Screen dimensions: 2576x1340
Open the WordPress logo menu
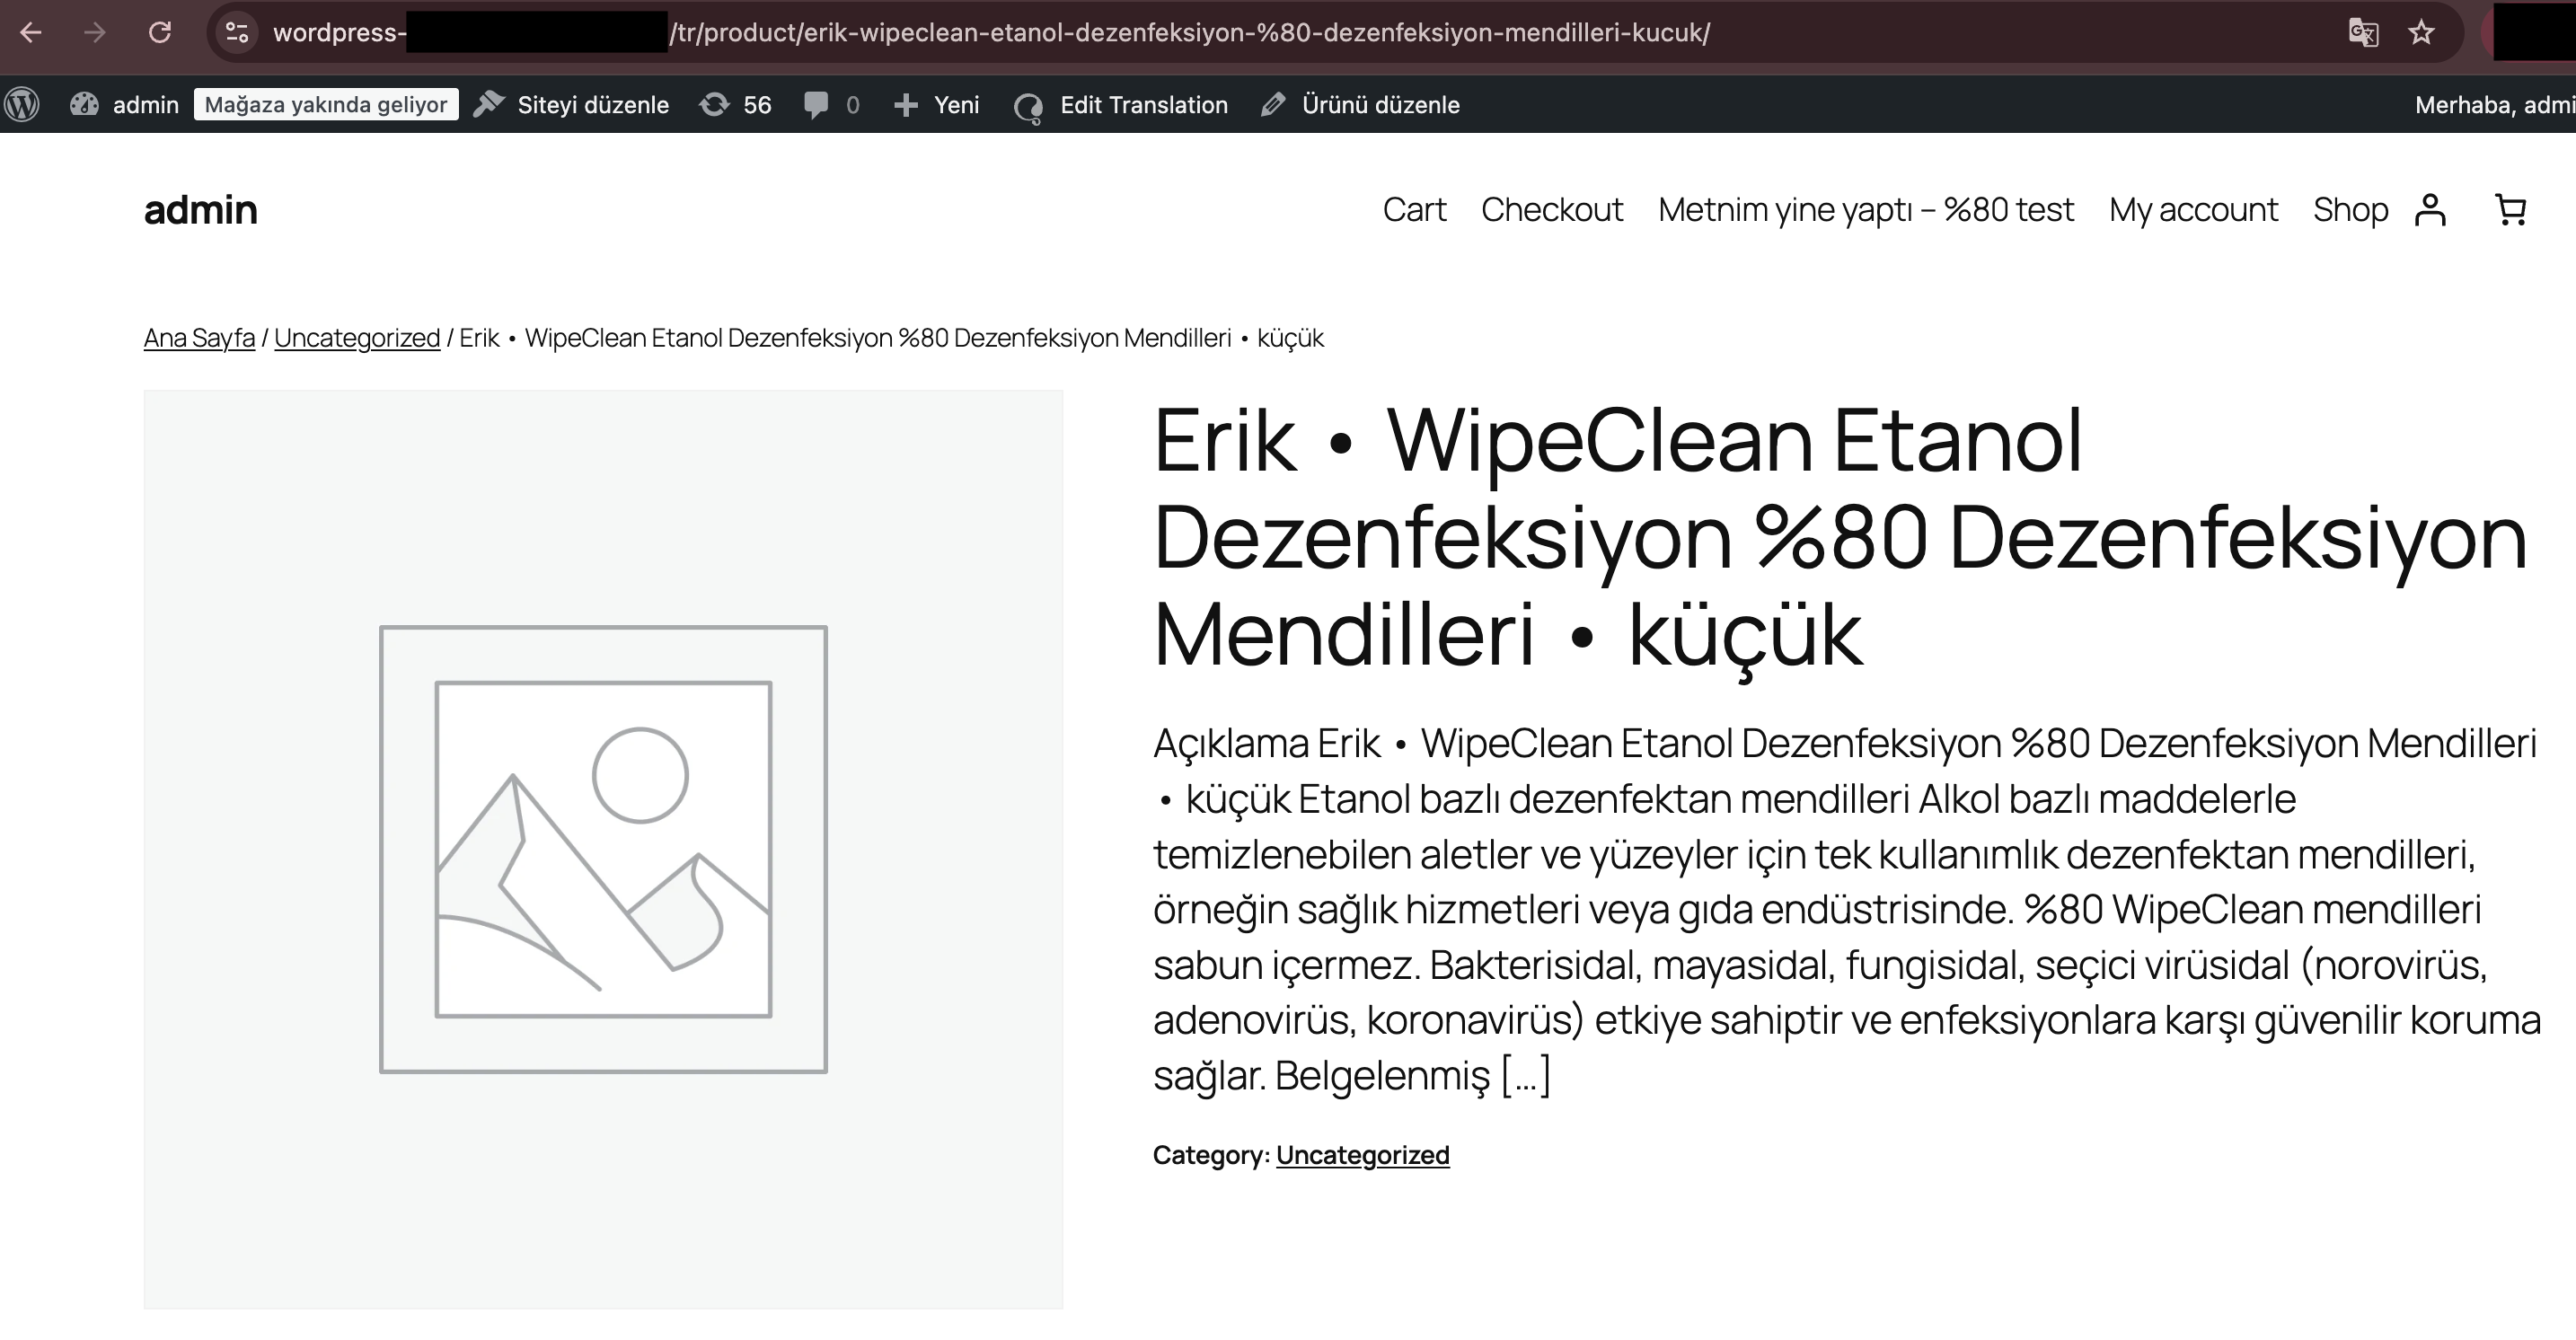22,105
